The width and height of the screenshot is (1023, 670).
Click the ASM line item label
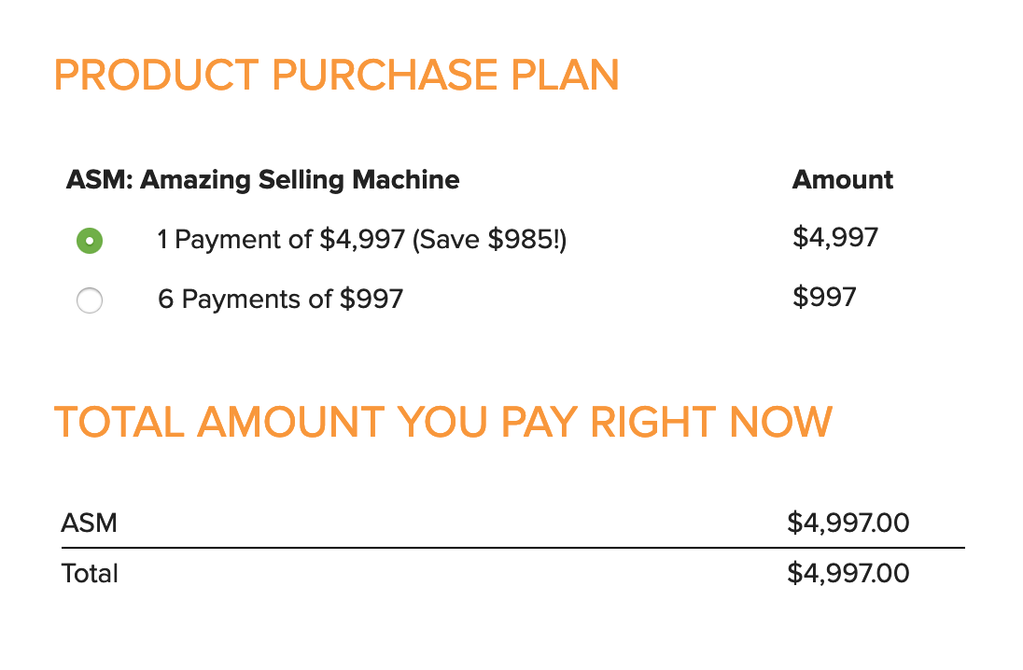[x=90, y=523]
